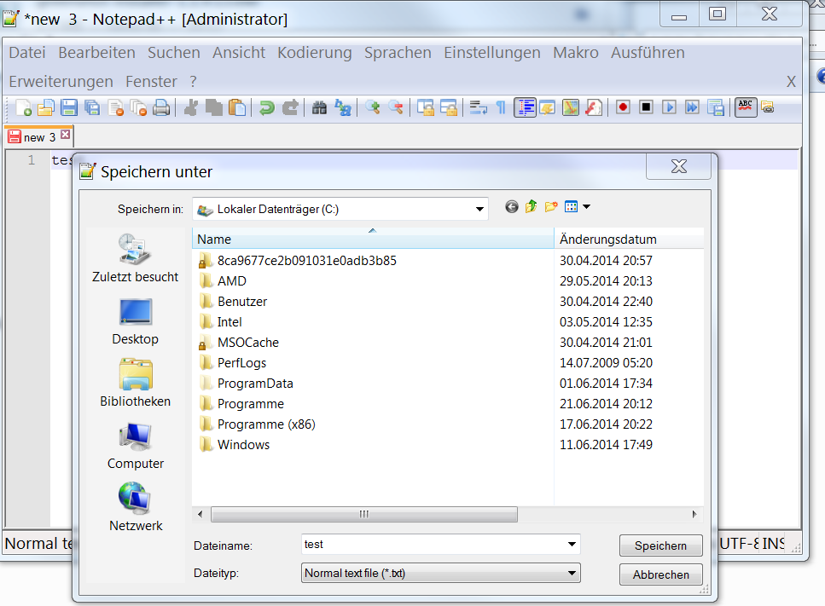The width and height of the screenshot is (825, 606).
Task: Click the back navigation arrow in save dialog
Action: pyautogui.click(x=511, y=206)
